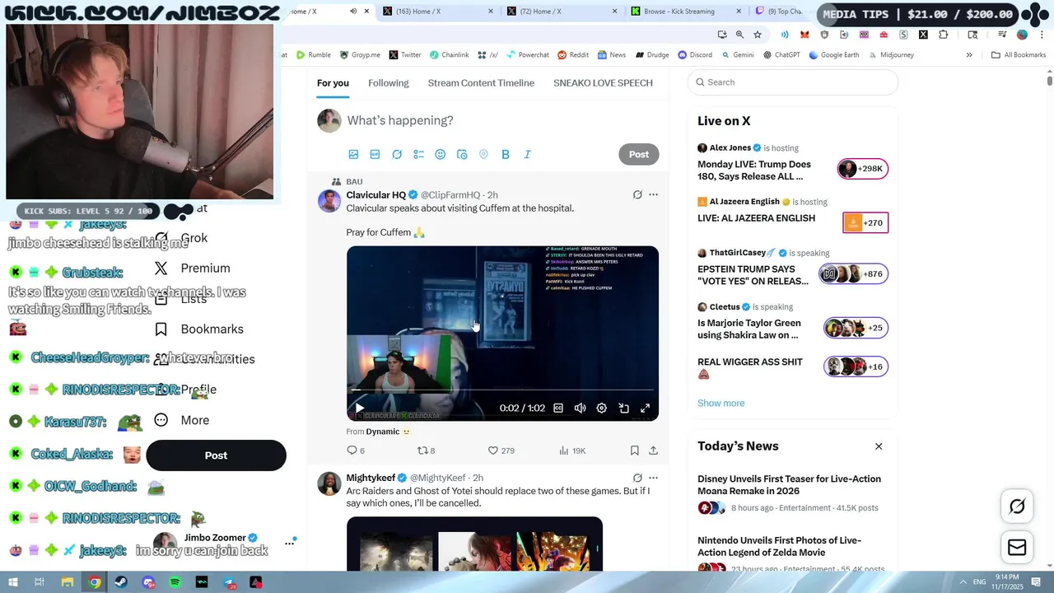The image size is (1054, 593).
Task: Click Show more under Live on X
Action: [x=721, y=403]
